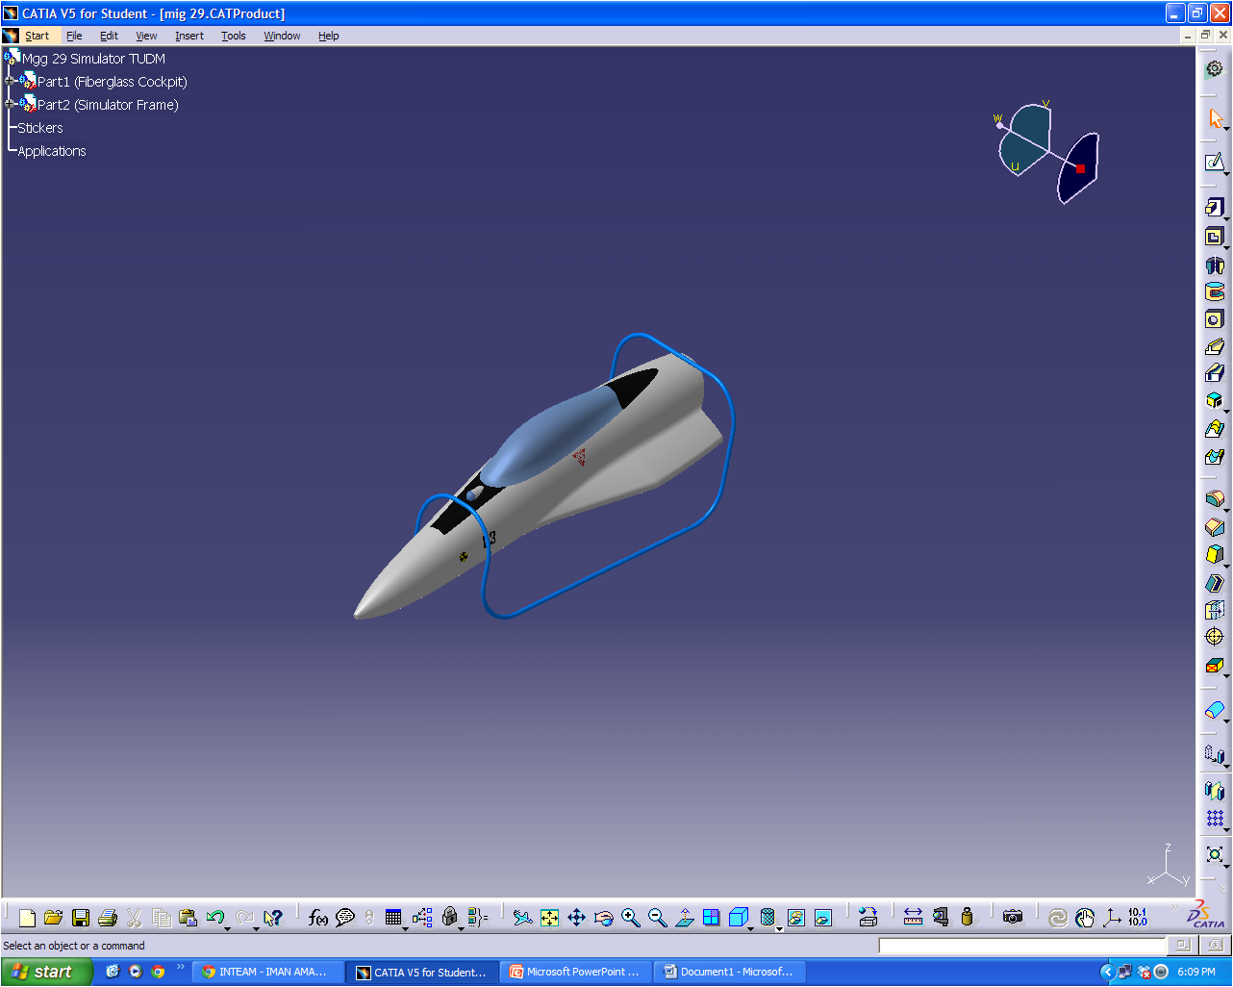
Task: Print using the printer icon
Action: tap(108, 918)
